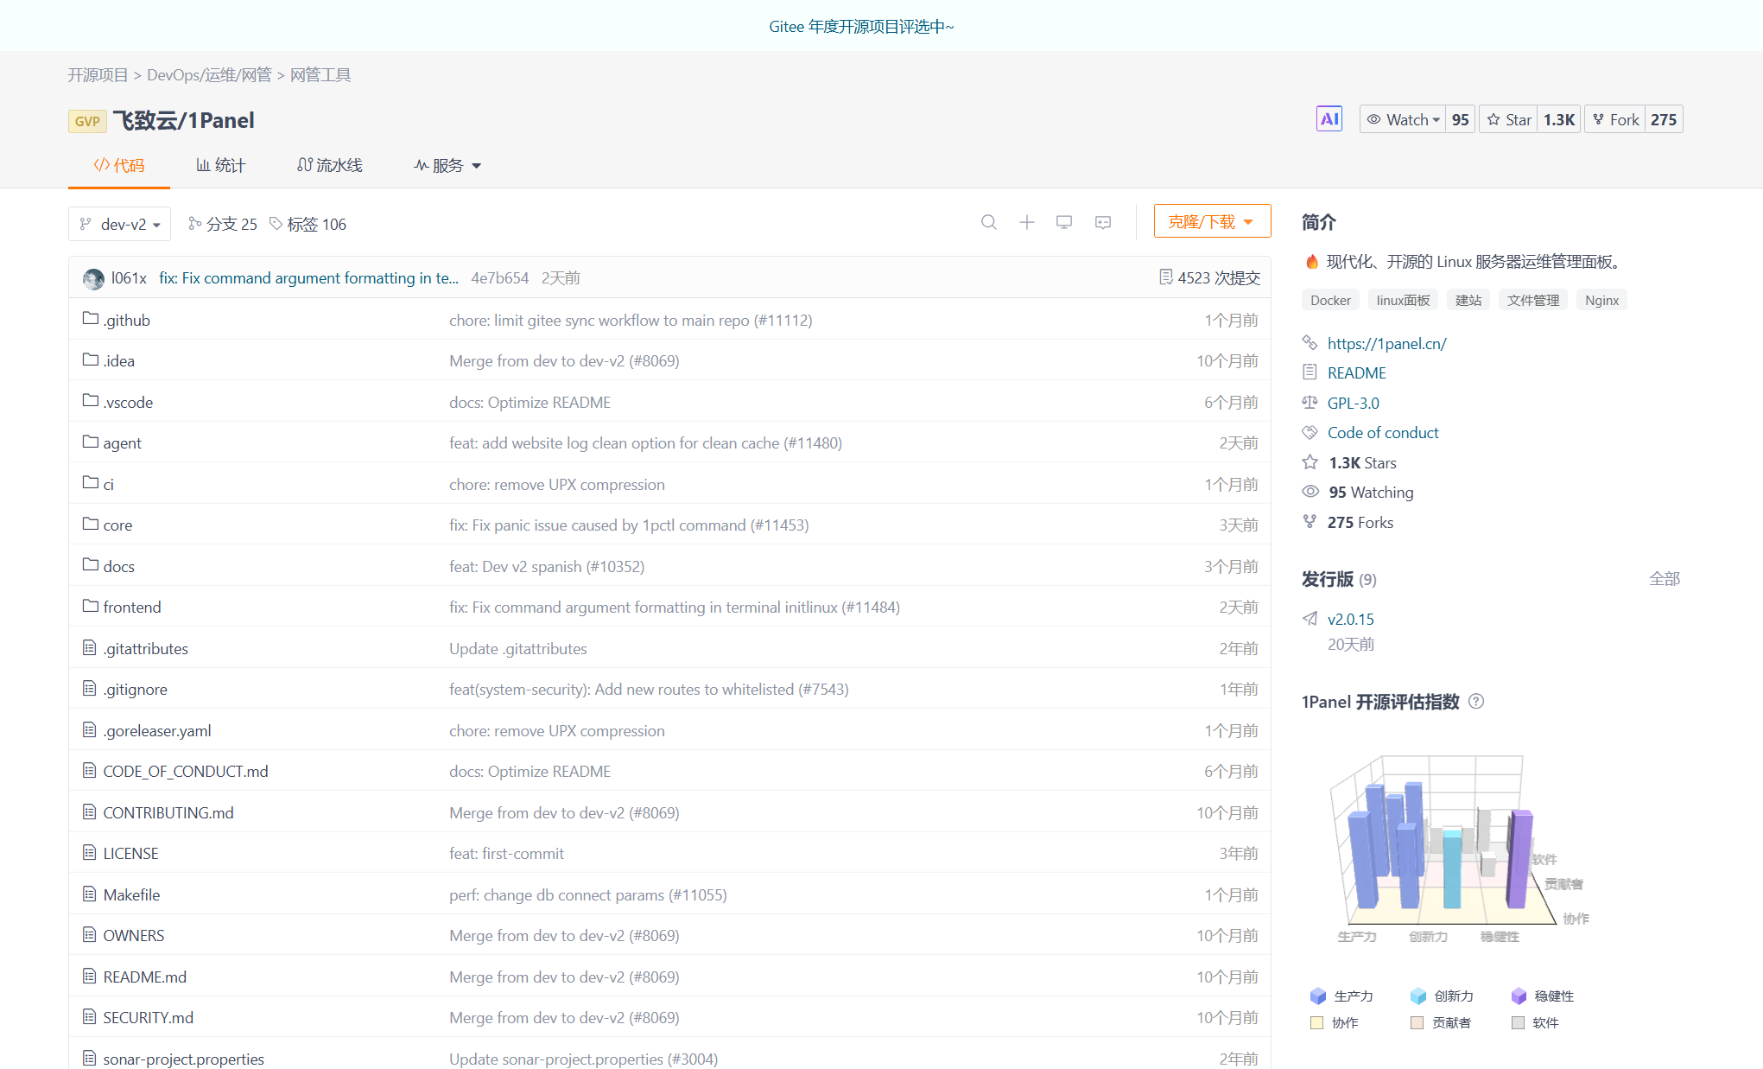Click the plus icon to add file
Image resolution: width=1763 pixels, height=1069 pixels.
point(1026,222)
